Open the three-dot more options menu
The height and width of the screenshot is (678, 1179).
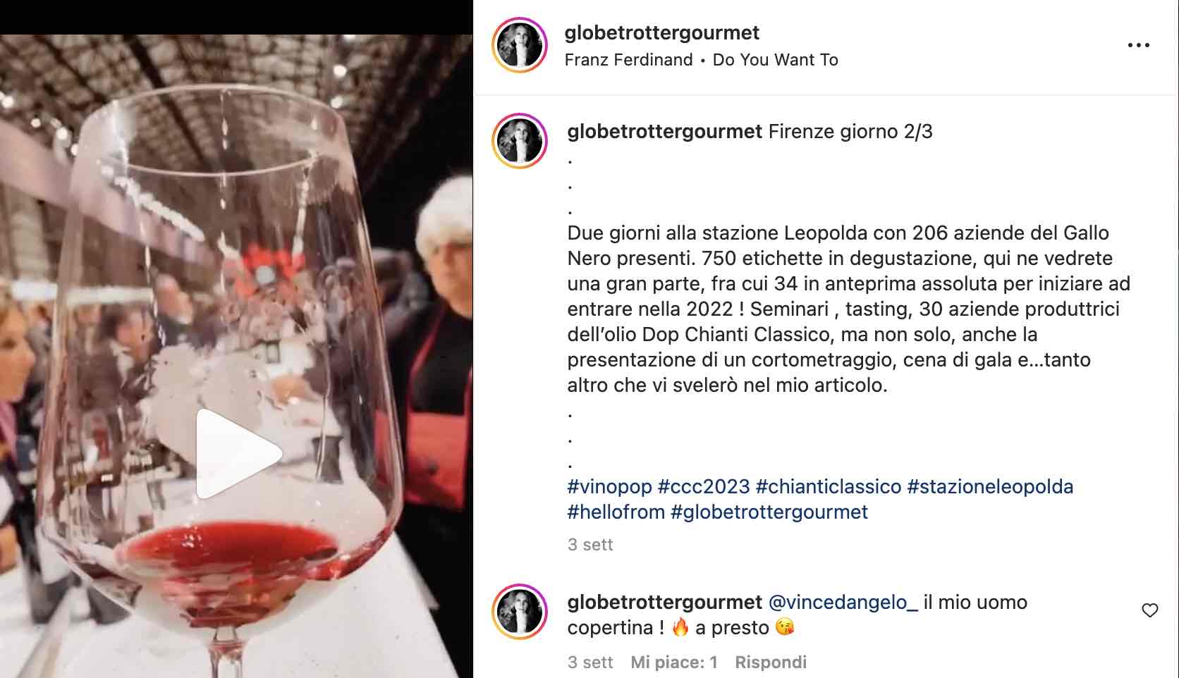point(1138,45)
